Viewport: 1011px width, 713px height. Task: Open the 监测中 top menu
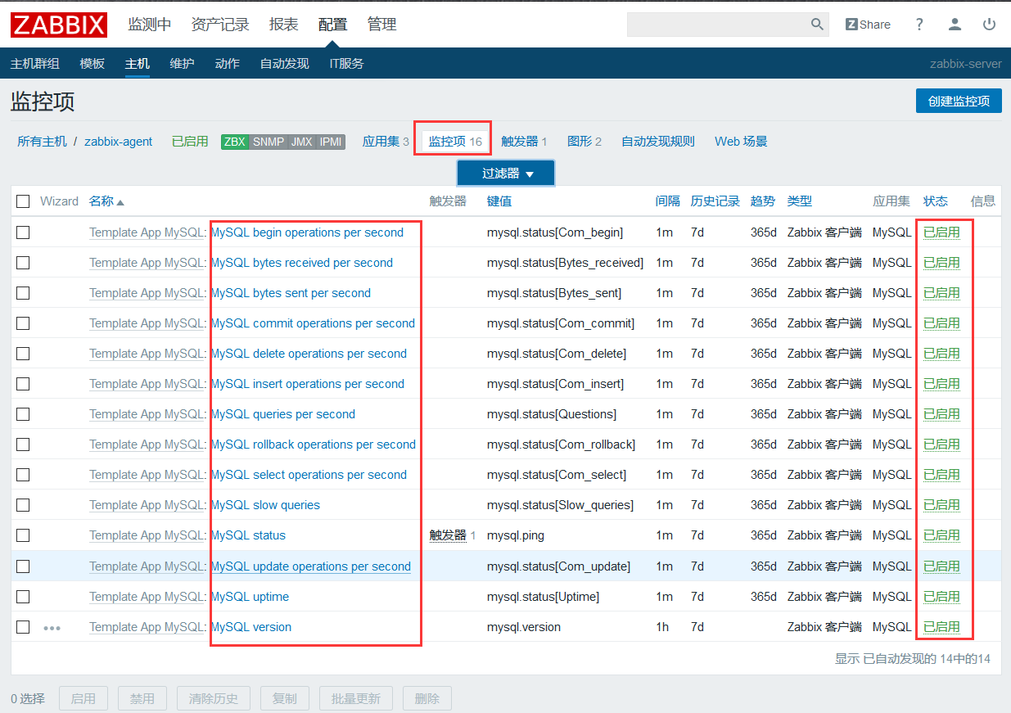[x=150, y=25]
